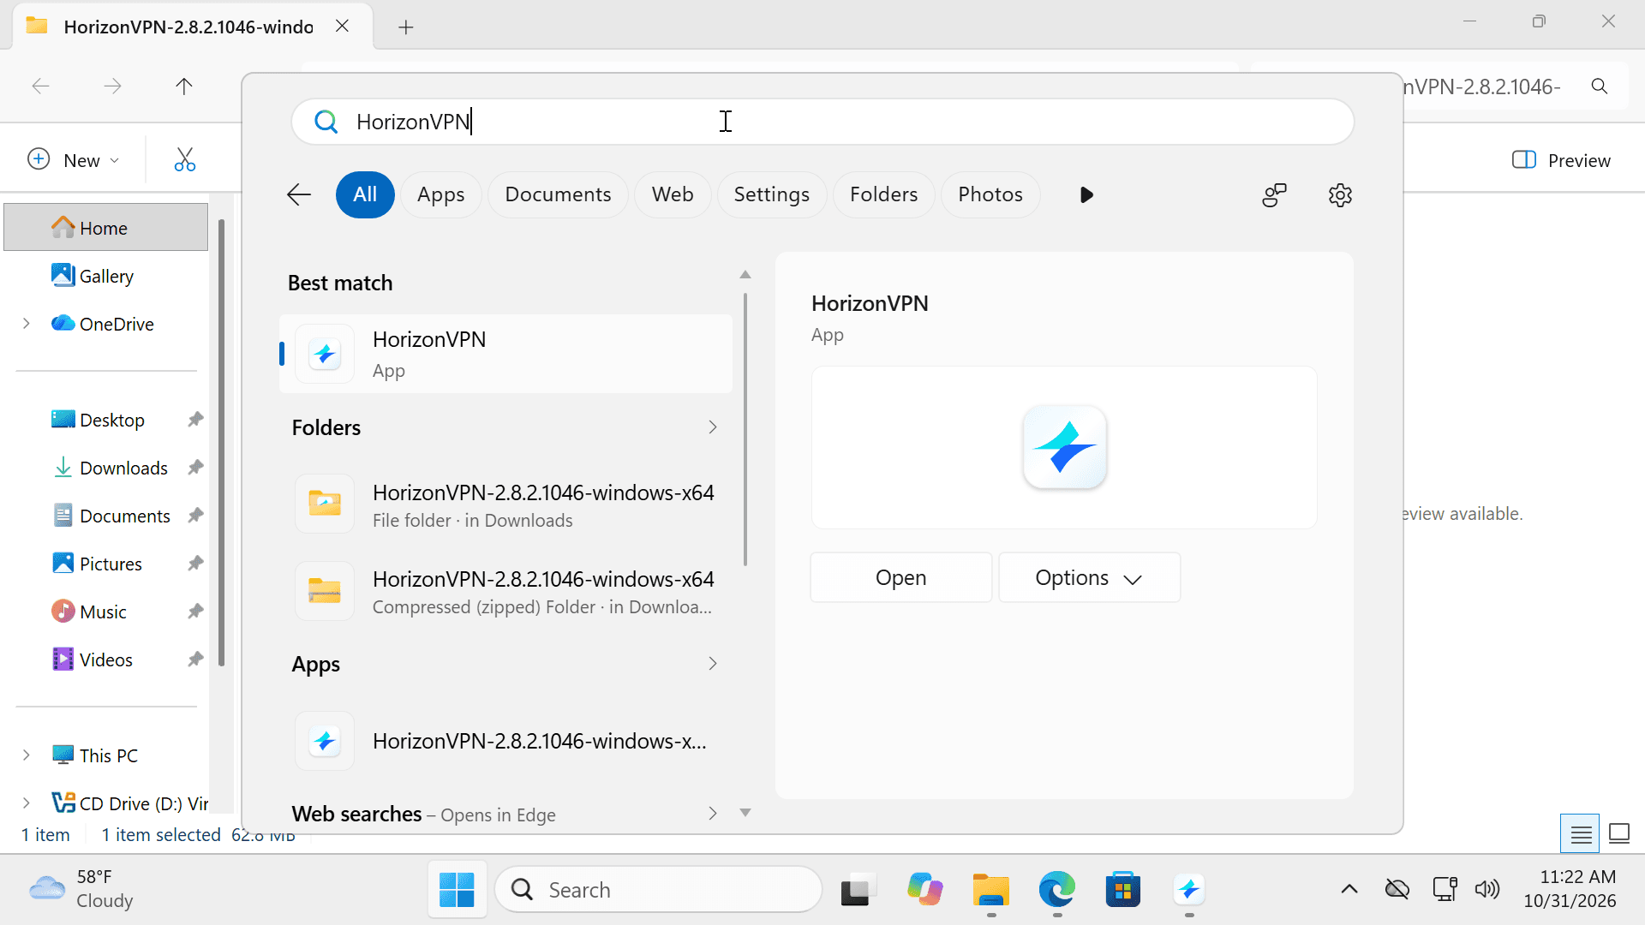Expand the CD Drive (D:) tree node

tap(27, 803)
